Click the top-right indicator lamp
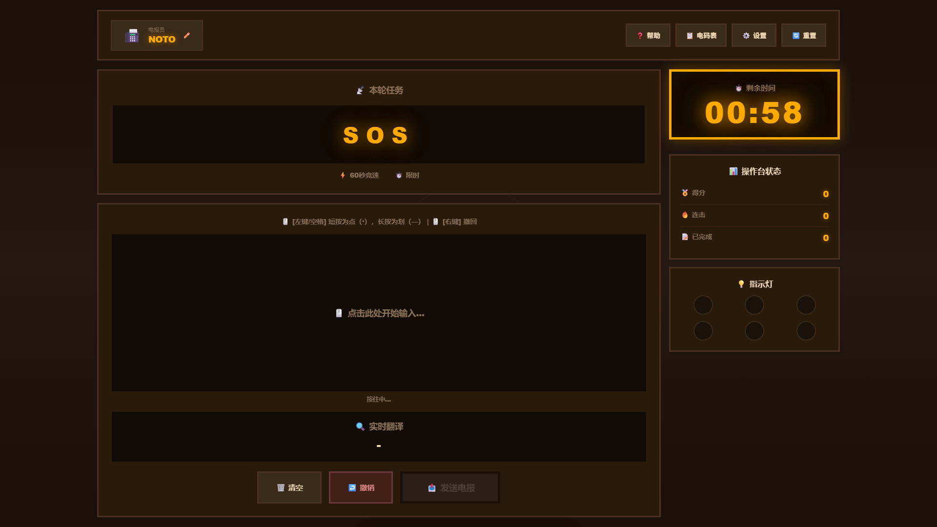The image size is (937, 527). (806, 305)
